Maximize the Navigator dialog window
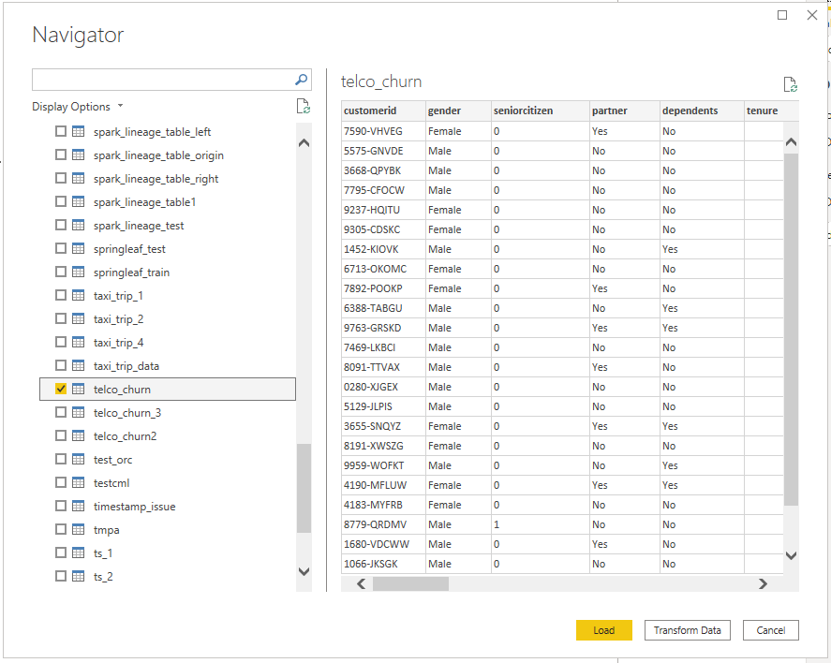 (782, 15)
